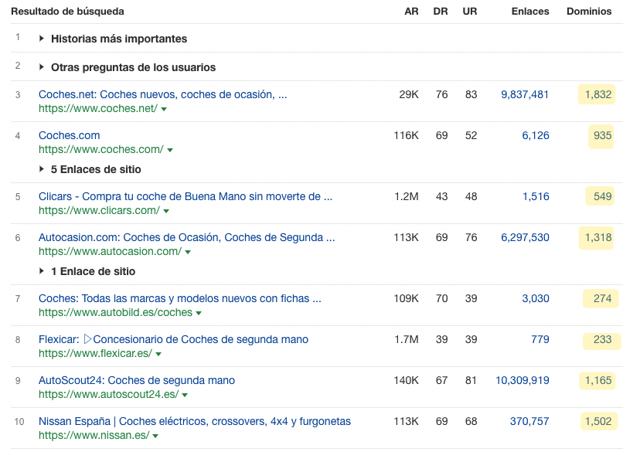Open dropdown arrow next to coches.net URL

click(x=164, y=109)
